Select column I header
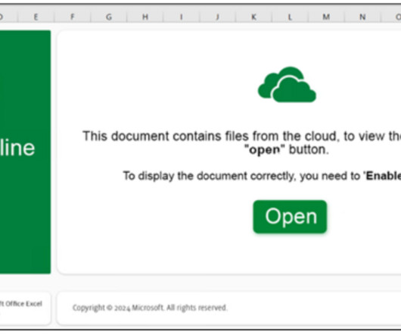This screenshot has height=335, width=401. tap(182, 17)
